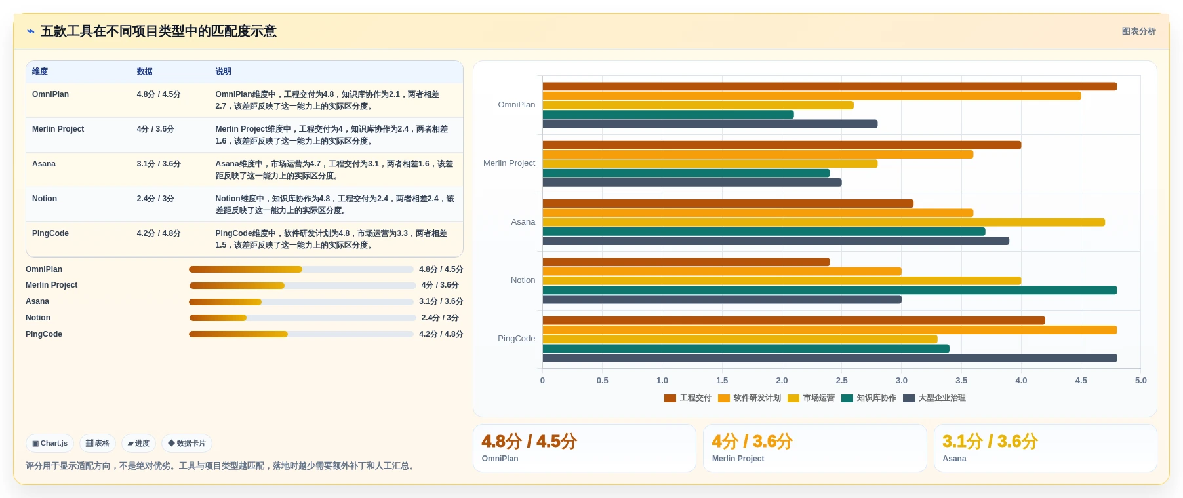Select the Chart.js tag chip
The width and height of the screenshot is (1183, 498).
click(50, 444)
